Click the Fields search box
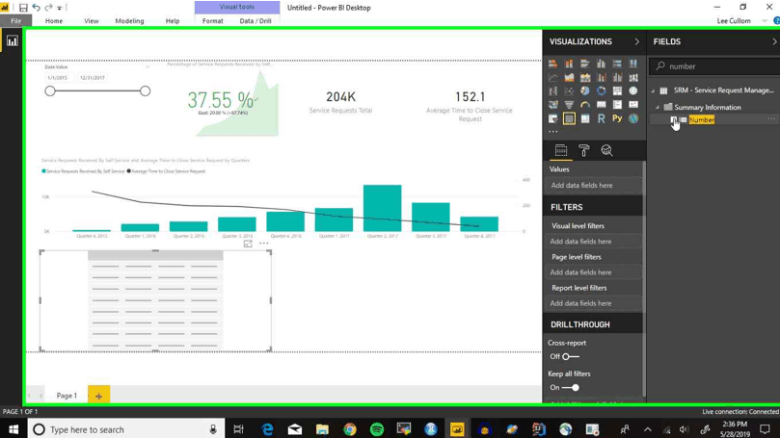The width and height of the screenshot is (780, 438). coord(716,66)
